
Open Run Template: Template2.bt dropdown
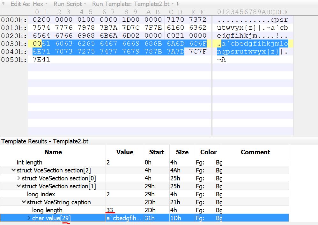(x=133, y=4)
